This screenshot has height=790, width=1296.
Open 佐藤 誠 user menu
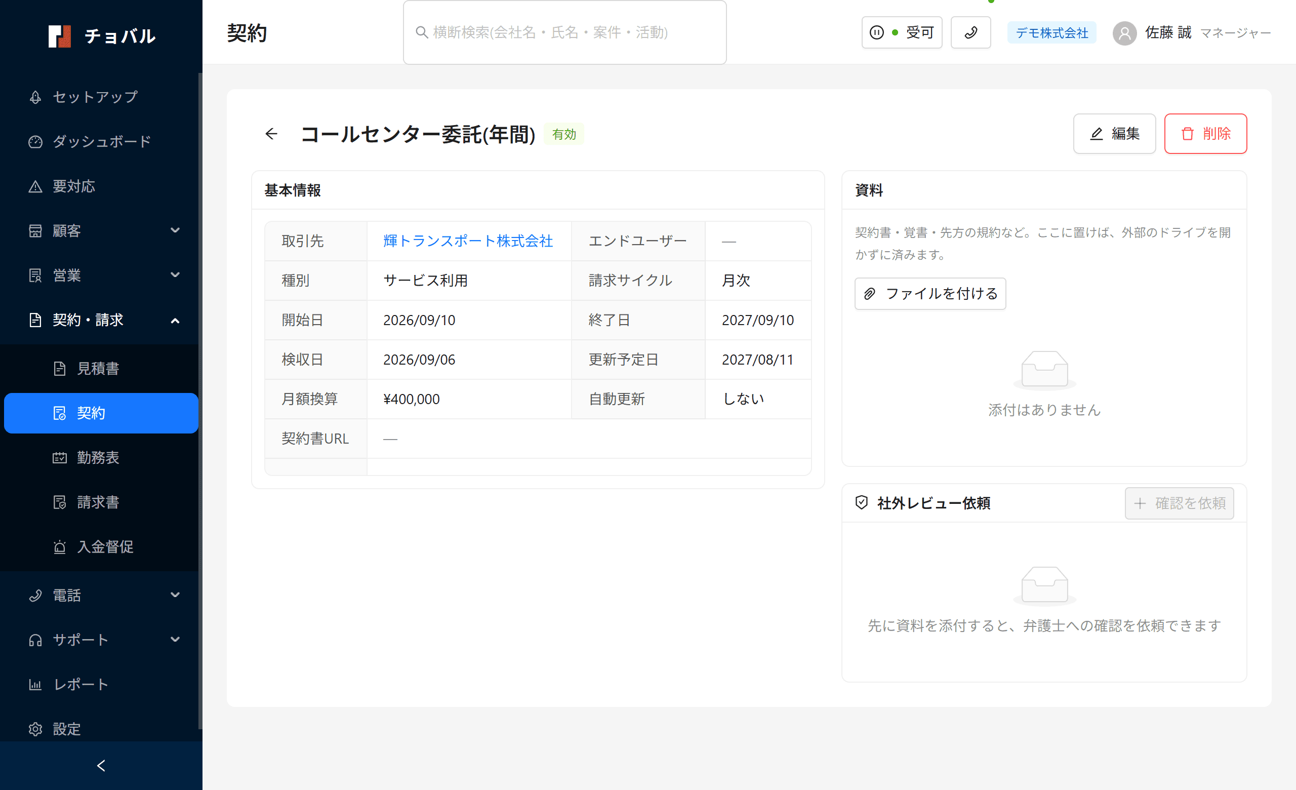click(1192, 32)
